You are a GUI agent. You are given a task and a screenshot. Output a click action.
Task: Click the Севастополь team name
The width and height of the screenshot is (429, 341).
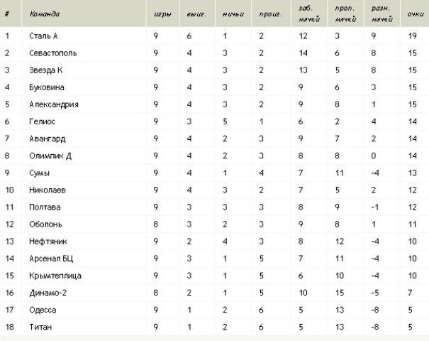pyautogui.click(x=52, y=53)
